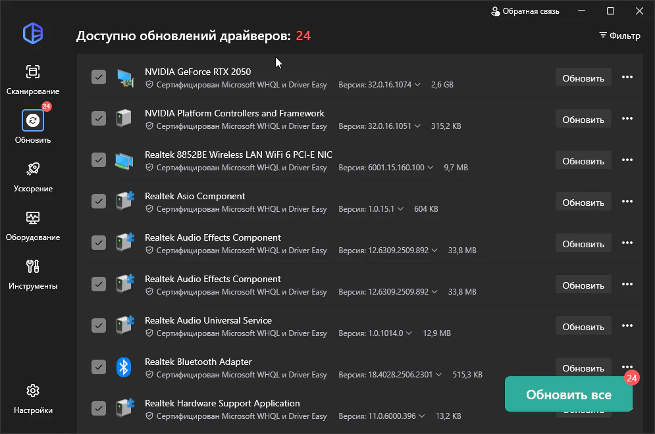Click the Realtek 8852BE network adapter icon
This screenshot has width=655, height=434.
[x=124, y=160]
